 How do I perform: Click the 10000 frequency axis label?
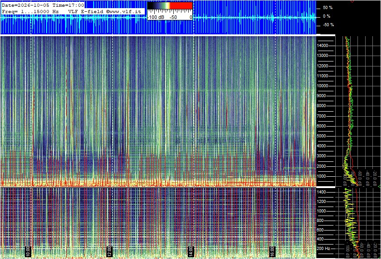pos(323,86)
